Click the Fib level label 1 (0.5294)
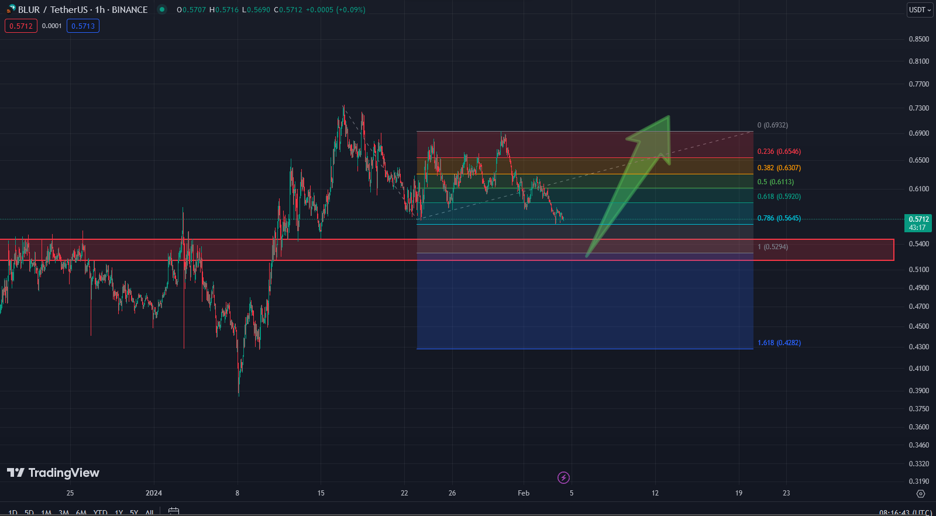The height and width of the screenshot is (516, 936). (x=773, y=247)
